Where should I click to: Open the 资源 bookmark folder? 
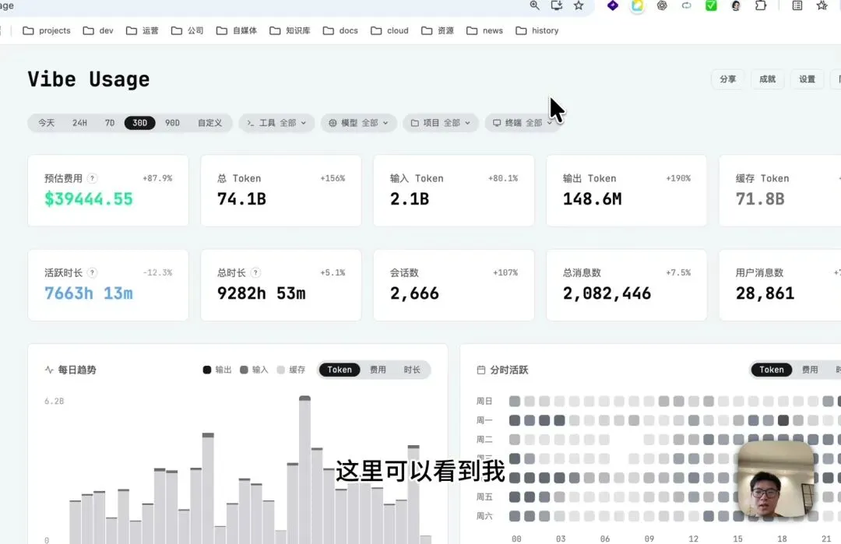click(438, 30)
